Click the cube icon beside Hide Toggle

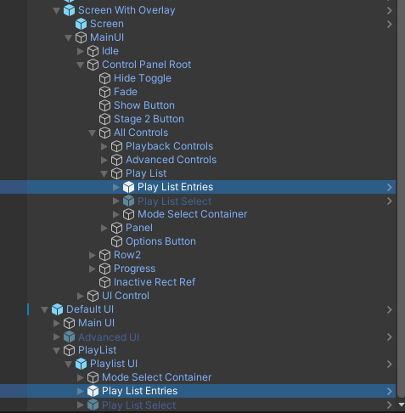104,78
